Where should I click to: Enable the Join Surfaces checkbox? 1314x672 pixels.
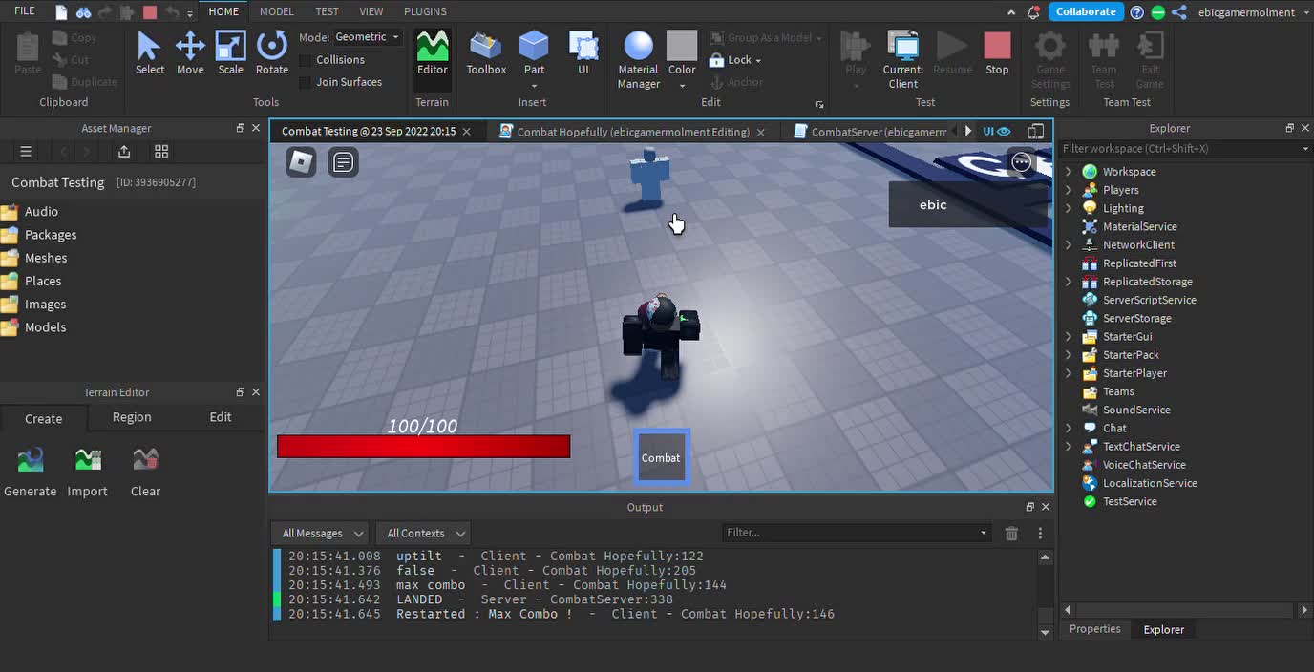point(306,82)
